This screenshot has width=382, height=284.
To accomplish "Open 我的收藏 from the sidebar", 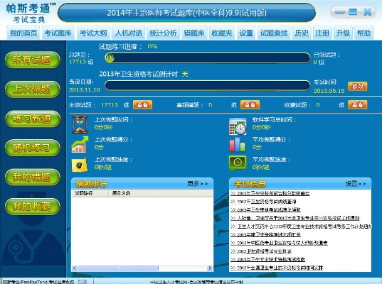I will click(33, 207).
